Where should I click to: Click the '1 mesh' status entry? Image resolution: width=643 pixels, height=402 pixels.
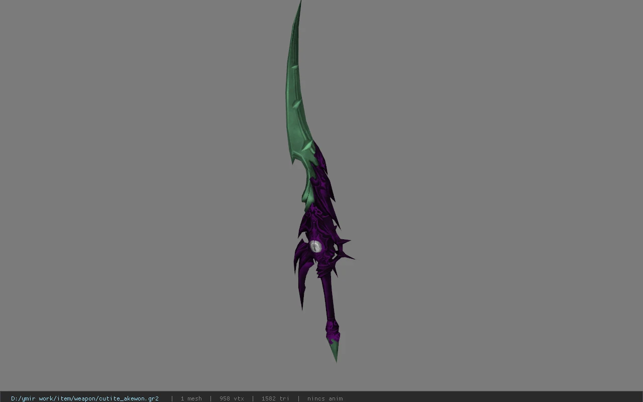[x=191, y=398]
